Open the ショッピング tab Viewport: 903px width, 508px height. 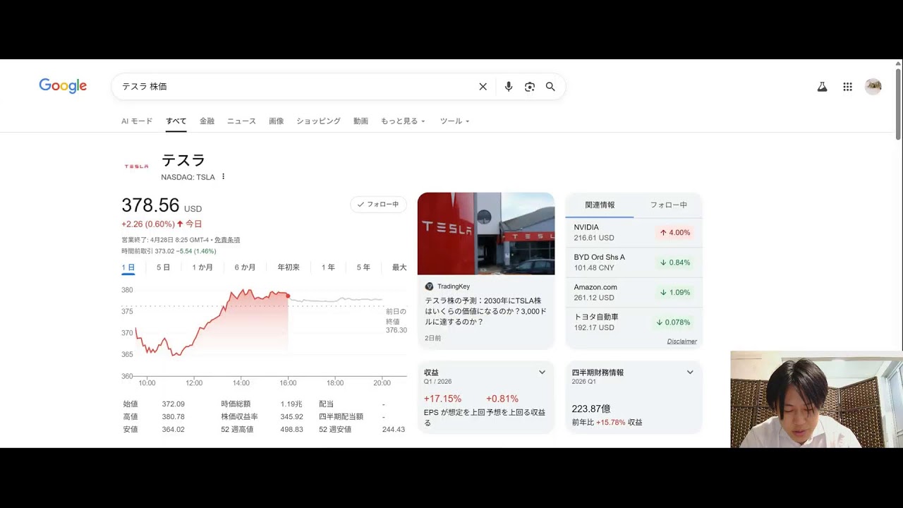(x=318, y=121)
